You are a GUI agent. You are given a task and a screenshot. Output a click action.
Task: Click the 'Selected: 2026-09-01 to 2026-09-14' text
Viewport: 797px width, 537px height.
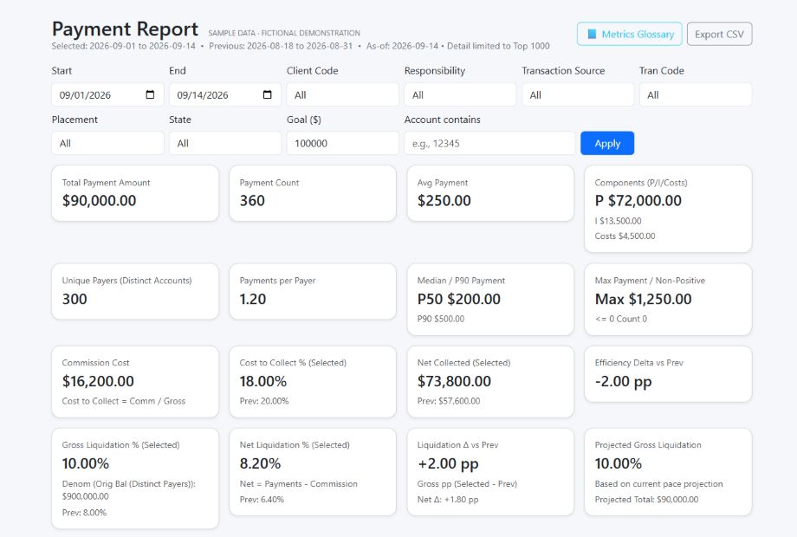tap(124, 46)
